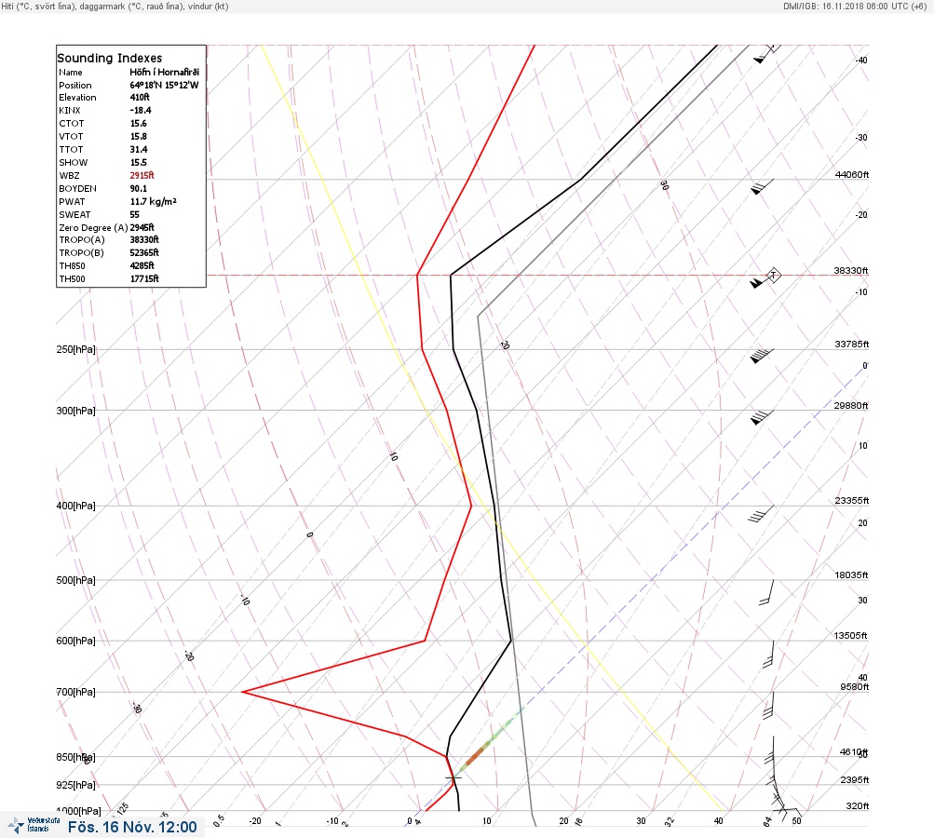934x838 pixels.
Task: Click the Zero Degree (A) value 2945ft
Action: pyautogui.click(x=142, y=227)
